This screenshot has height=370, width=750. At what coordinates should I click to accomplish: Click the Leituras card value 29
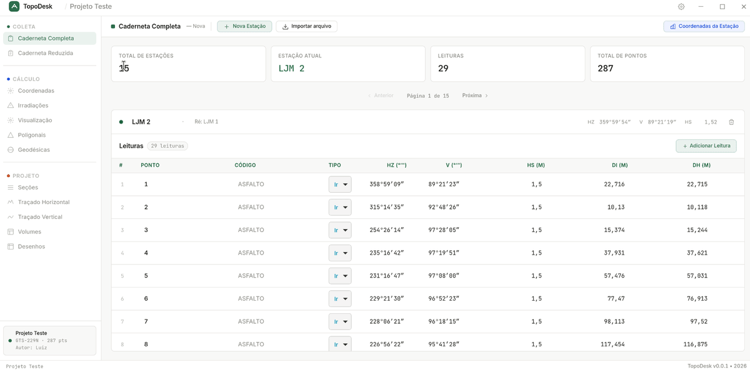[443, 69]
